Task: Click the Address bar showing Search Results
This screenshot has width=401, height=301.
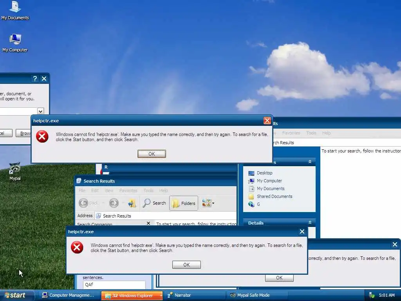Action: 166,216
